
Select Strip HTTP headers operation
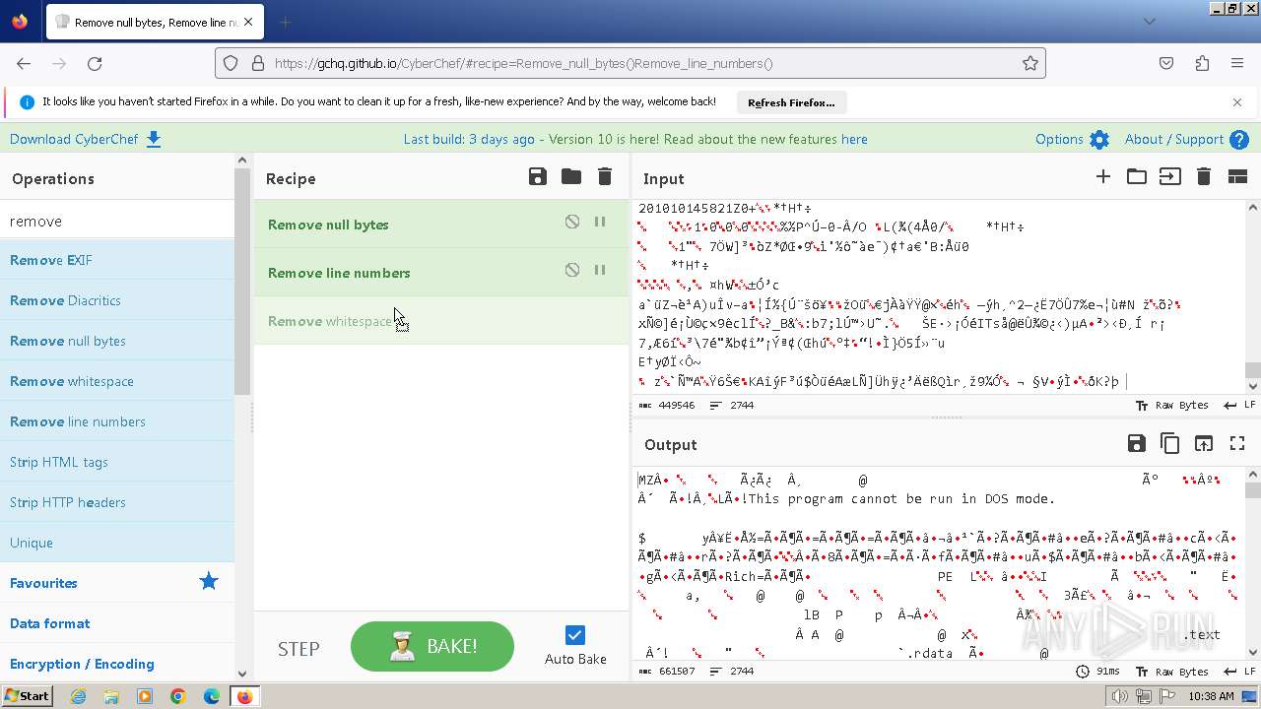pos(117,502)
